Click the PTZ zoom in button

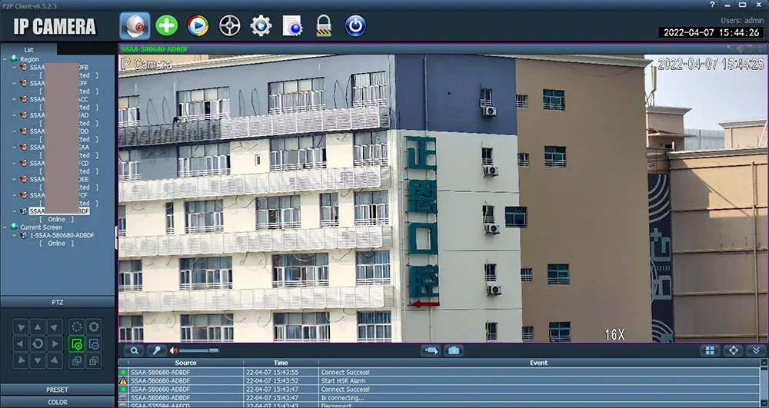(76, 344)
